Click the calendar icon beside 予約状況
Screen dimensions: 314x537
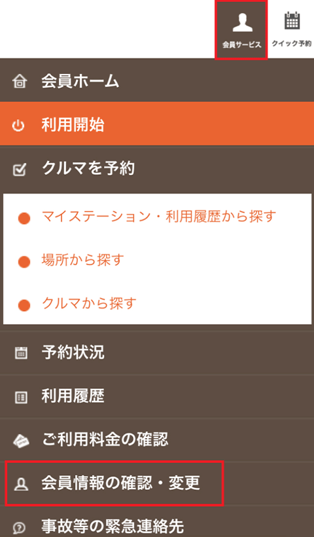pyautogui.click(x=21, y=353)
